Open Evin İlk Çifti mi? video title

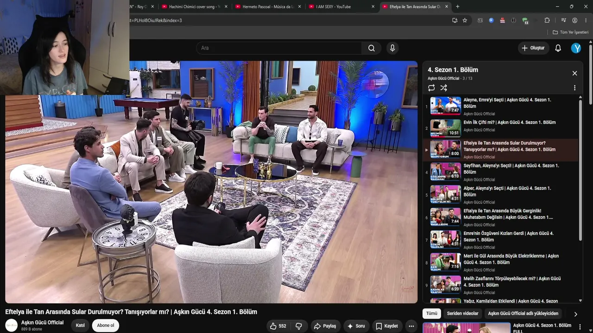point(510,123)
